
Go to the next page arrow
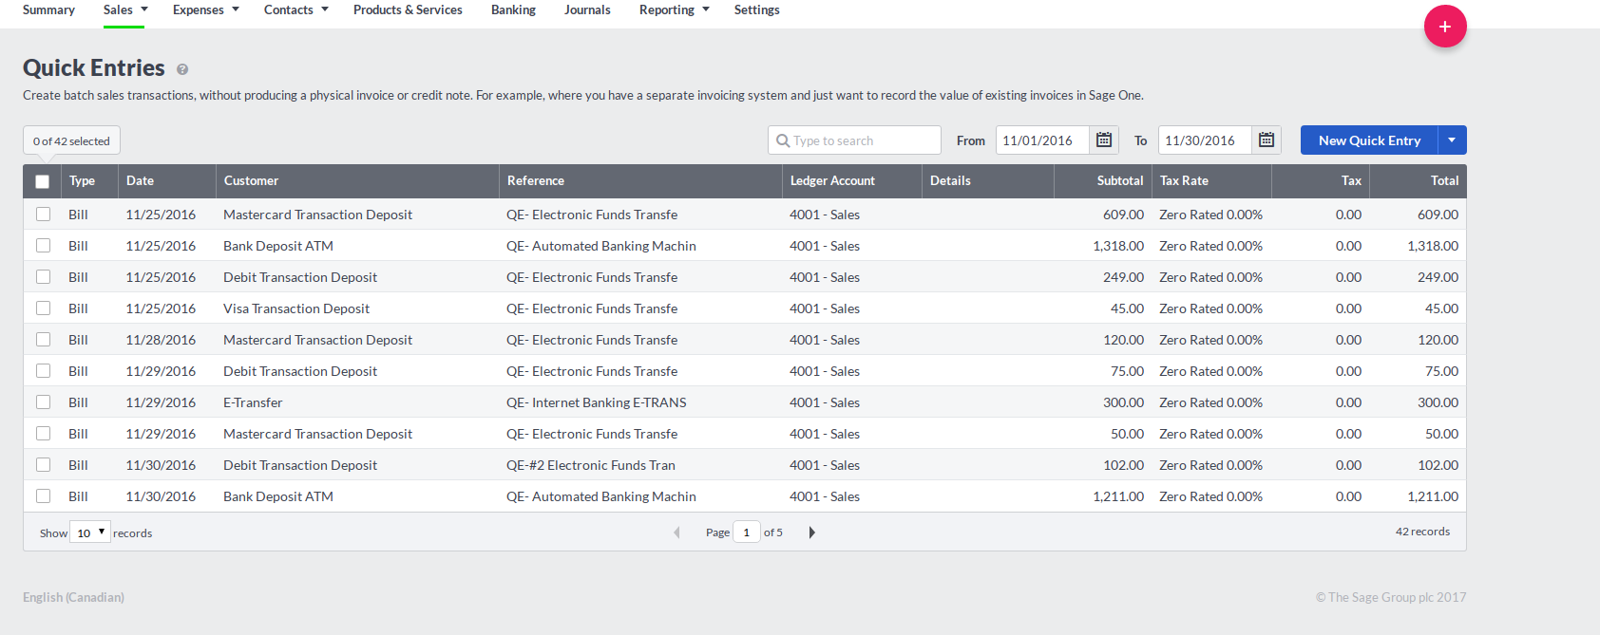tap(811, 532)
